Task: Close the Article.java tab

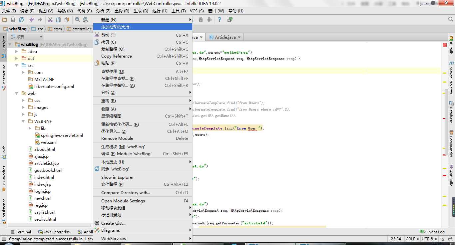Action: click(x=239, y=37)
